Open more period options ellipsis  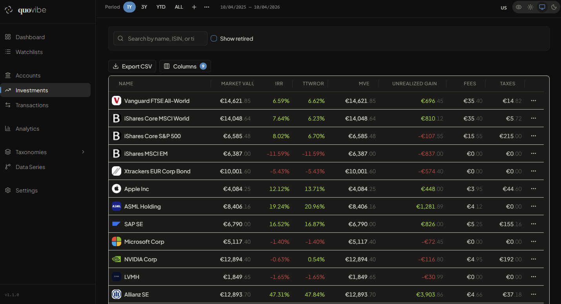[207, 7]
